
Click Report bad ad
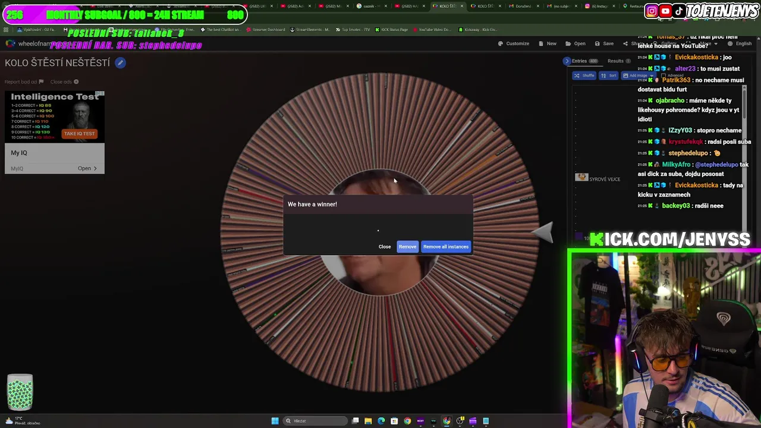[24, 82]
